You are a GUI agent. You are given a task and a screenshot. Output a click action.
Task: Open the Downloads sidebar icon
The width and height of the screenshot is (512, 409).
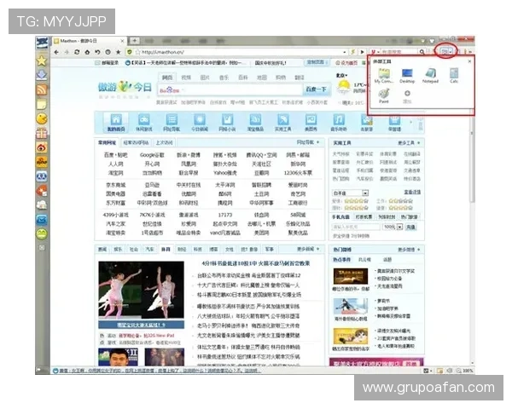click(42, 75)
